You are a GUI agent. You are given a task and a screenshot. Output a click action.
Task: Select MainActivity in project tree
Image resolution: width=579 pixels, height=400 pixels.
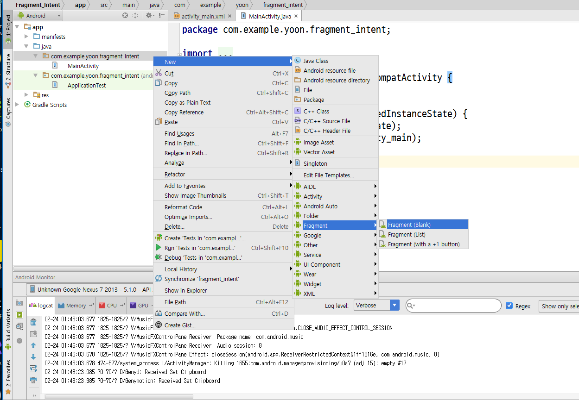click(x=83, y=66)
